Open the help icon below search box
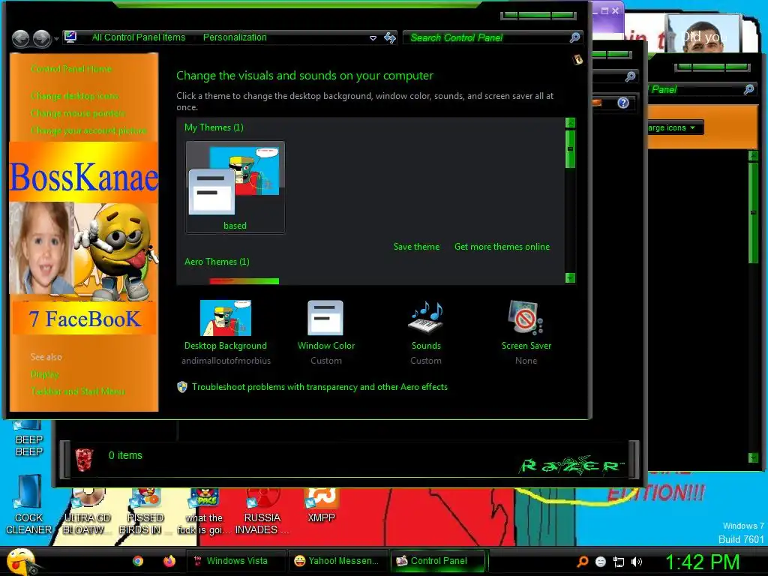This screenshot has width=768, height=576. point(578,60)
